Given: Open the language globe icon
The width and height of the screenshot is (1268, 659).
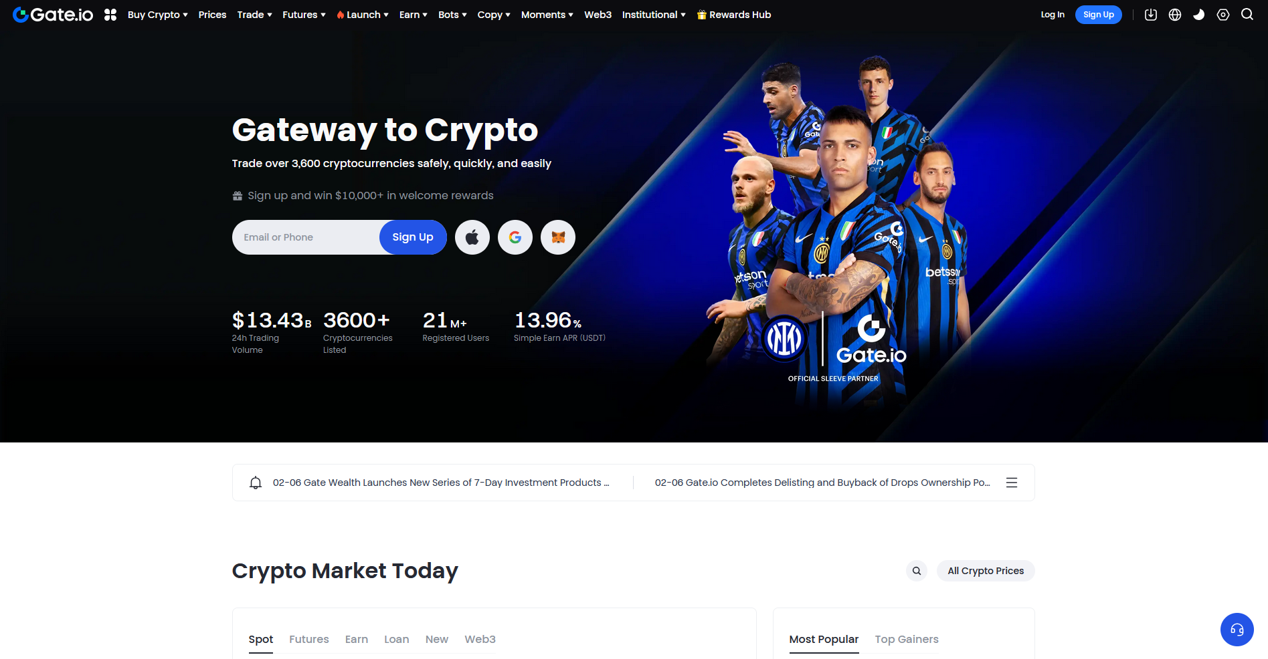Looking at the screenshot, I should coord(1175,15).
